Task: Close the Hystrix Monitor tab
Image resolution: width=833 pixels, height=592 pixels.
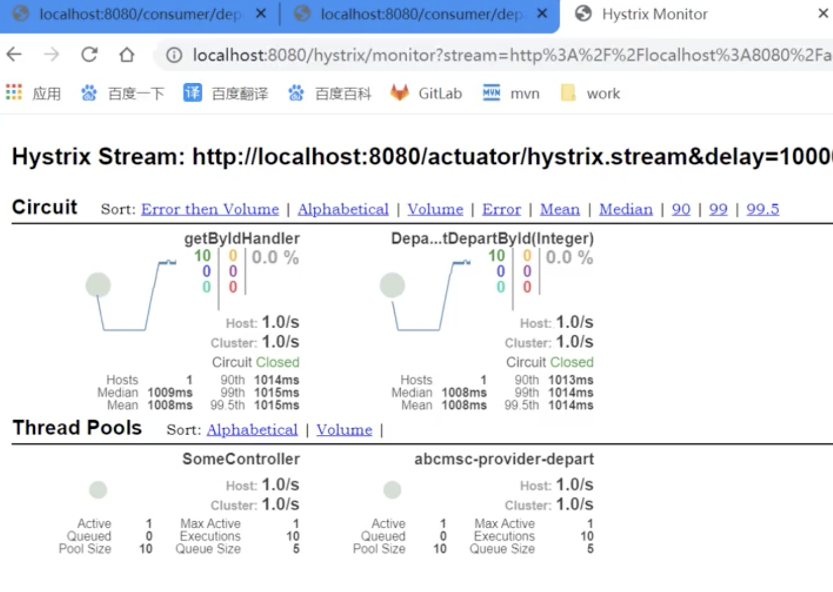Action: 823,14
